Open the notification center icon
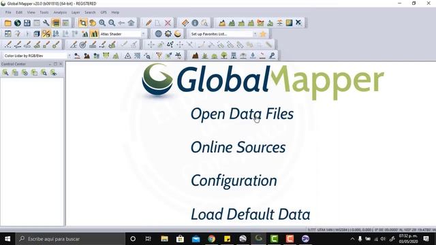The height and width of the screenshot is (245, 436). click(x=426, y=239)
